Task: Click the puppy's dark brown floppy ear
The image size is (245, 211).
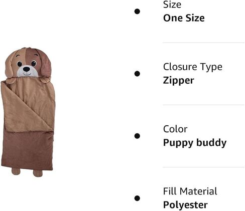Action: (45, 64)
